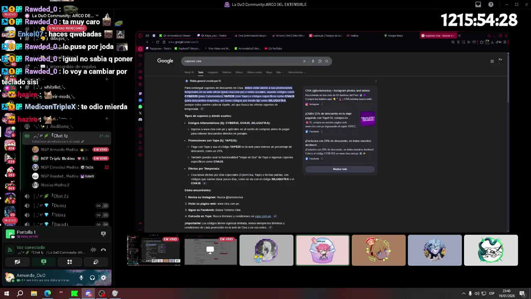531x299 pixels.
Task: Open File Explorer from taskbar
Action: click(x=34, y=294)
